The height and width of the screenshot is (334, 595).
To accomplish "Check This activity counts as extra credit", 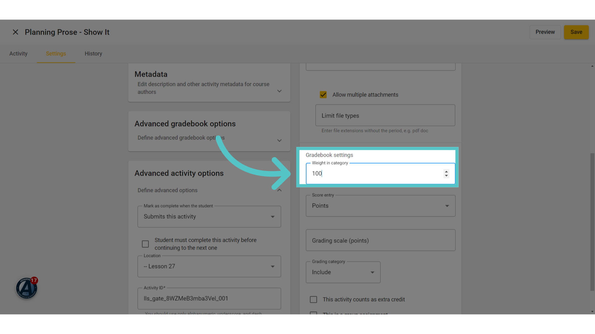I will (314, 300).
